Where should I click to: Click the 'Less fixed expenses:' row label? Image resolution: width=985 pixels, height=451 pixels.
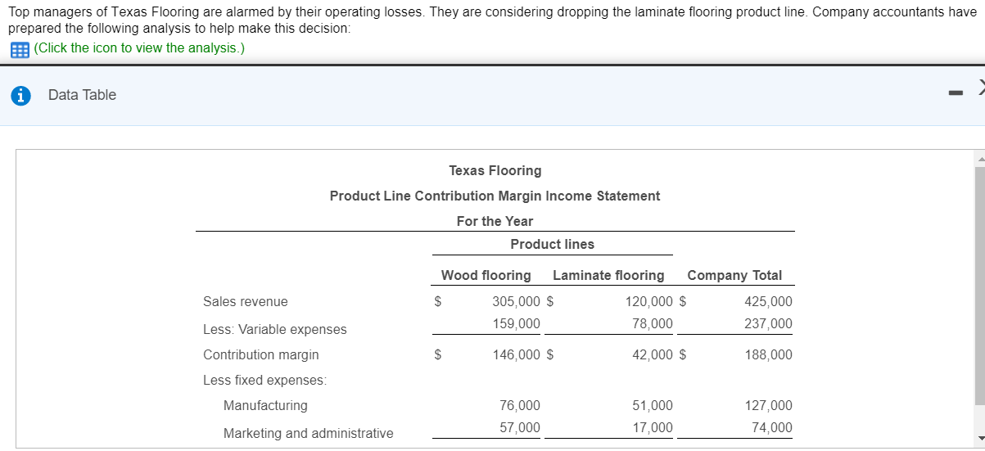click(264, 380)
